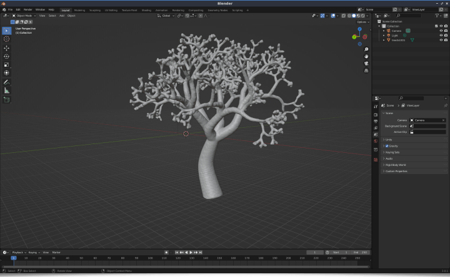The width and height of the screenshot is (450, 277).
Task: Open the timeline Playback menu
Action: point(19,253)
